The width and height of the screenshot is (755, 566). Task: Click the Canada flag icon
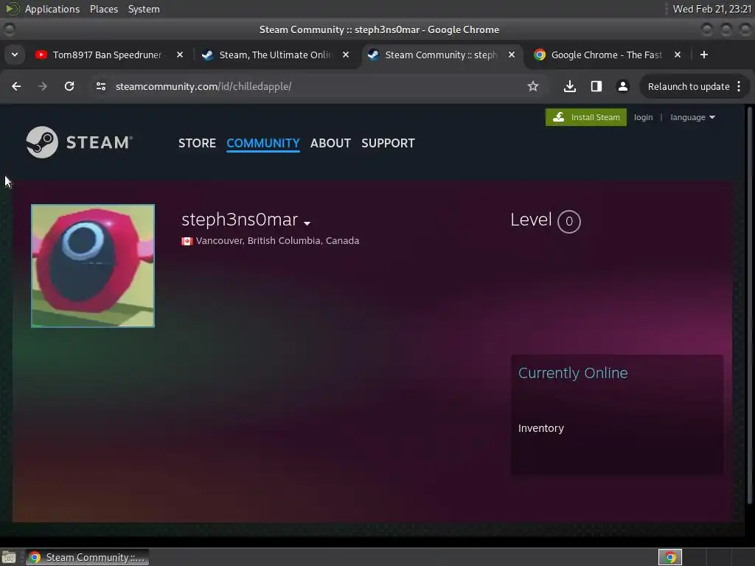pyautogui.click(x=187, y=241)
